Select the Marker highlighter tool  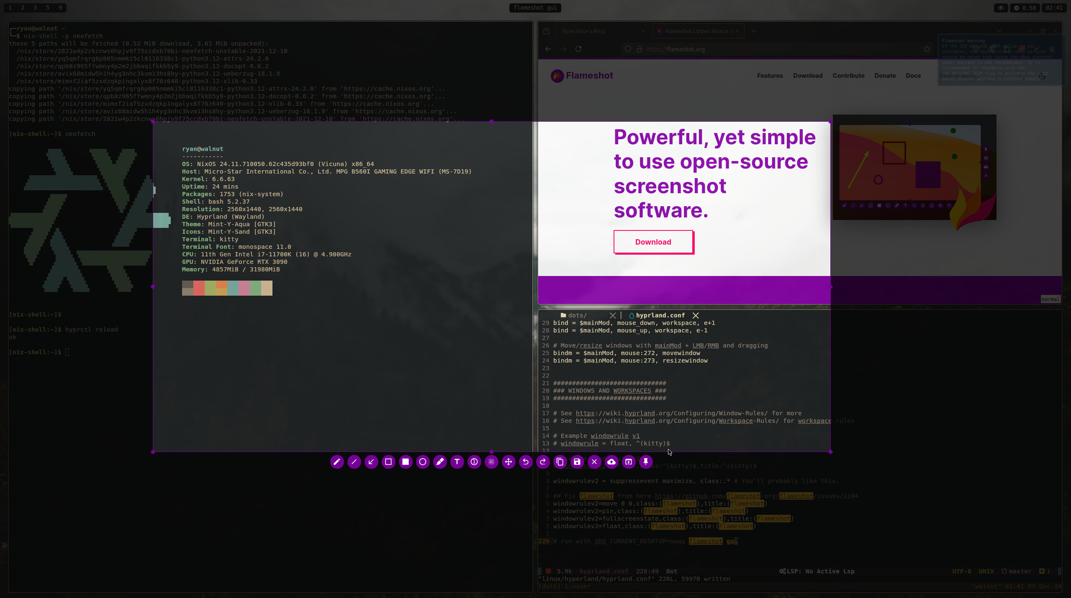pos(440,462)
